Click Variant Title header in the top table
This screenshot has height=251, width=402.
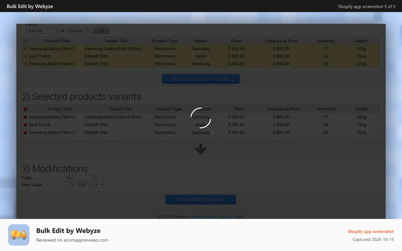pos(116,41)
